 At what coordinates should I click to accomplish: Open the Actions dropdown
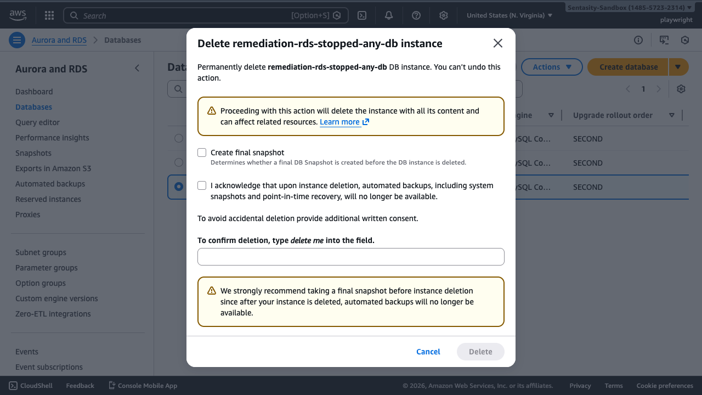pyautogui.click(x=552, y=66)
